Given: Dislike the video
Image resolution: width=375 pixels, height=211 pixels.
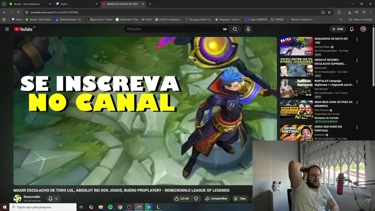Looking at the screenshot, I should coord(196,198).
